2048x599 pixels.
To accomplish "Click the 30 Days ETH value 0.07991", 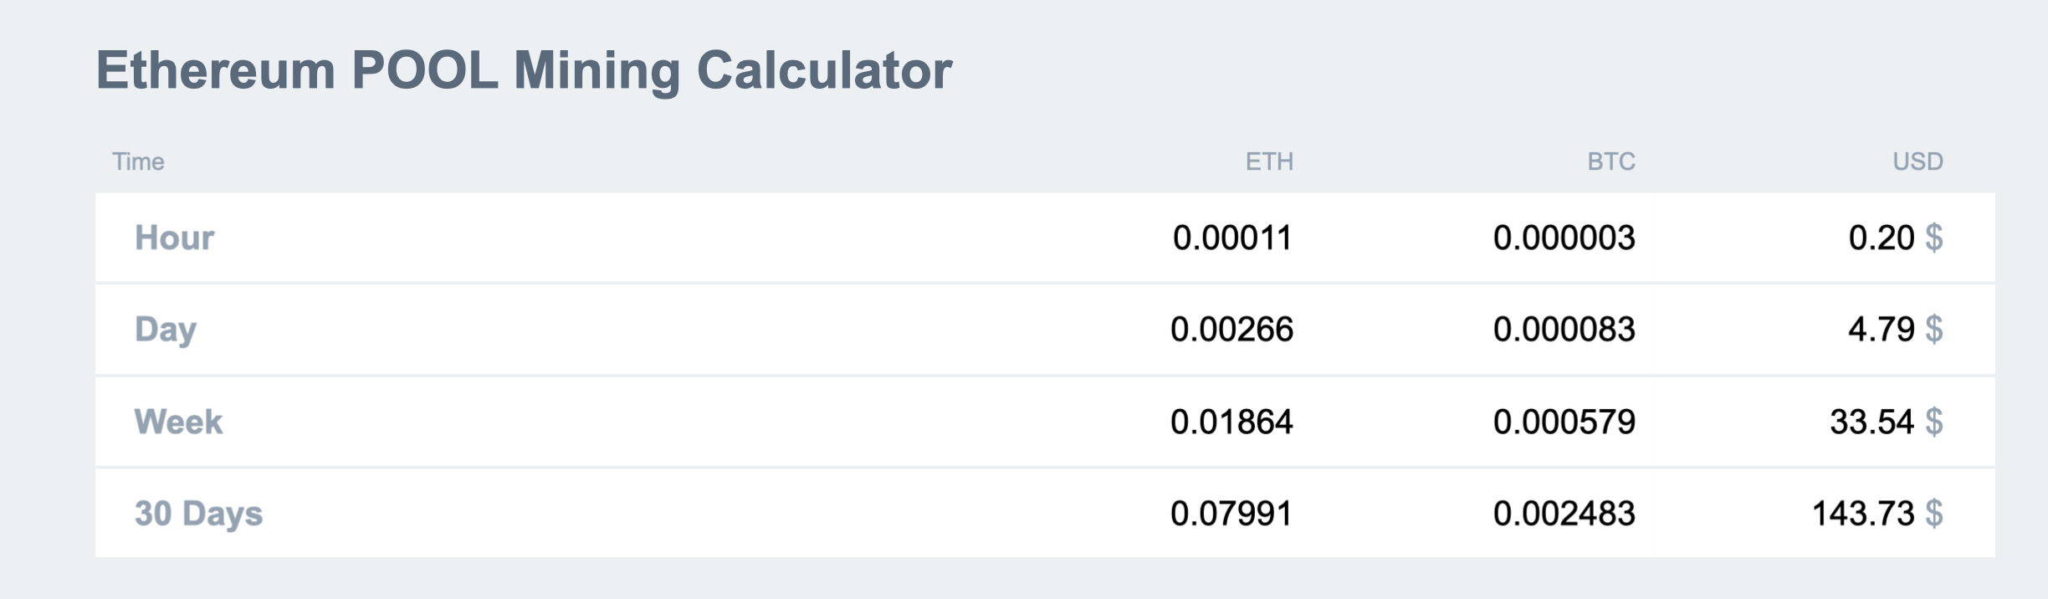I will point(1231,514).
